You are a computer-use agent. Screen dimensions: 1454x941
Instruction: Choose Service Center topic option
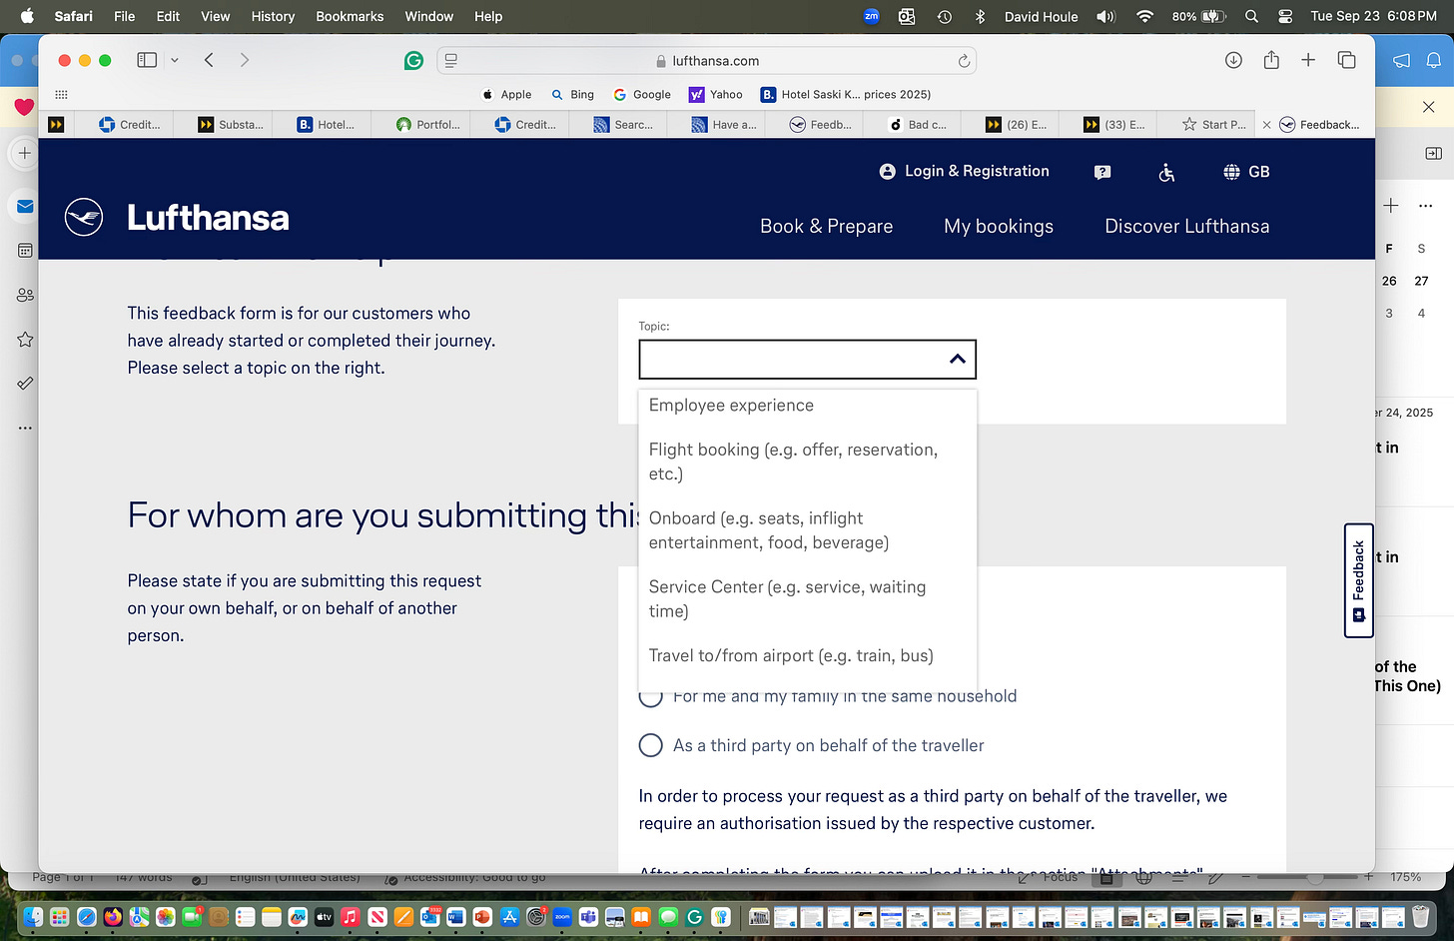point(807,599)
